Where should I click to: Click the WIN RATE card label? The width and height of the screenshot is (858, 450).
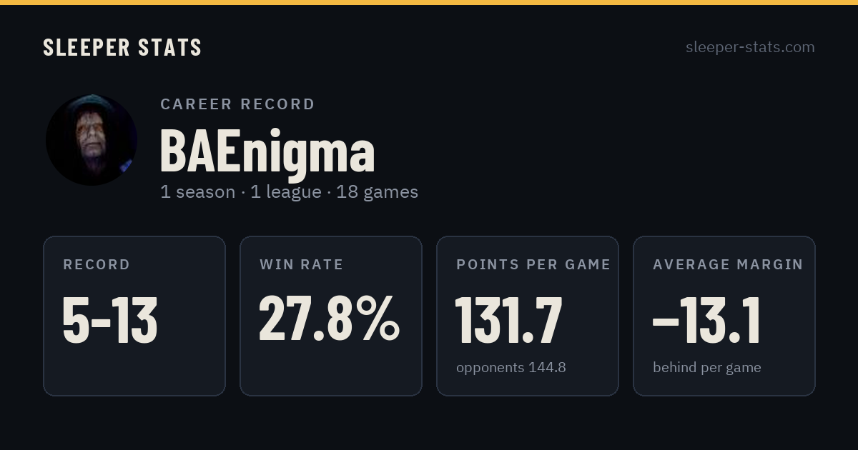click(x=302, y=265)
